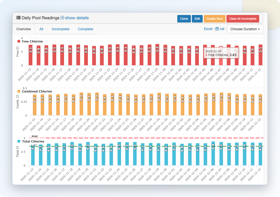Image resolution: width=280 pixels, height=197 pixels.
Task: Click the 2020-12-07 date in the tooltip
Action: click(x=213, y=51)
